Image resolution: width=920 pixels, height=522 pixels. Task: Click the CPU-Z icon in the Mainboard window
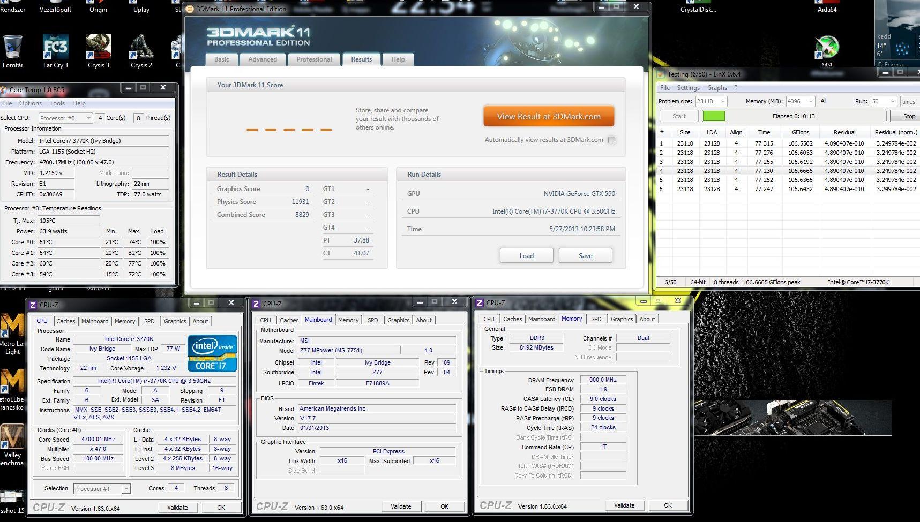pos(256,304)
